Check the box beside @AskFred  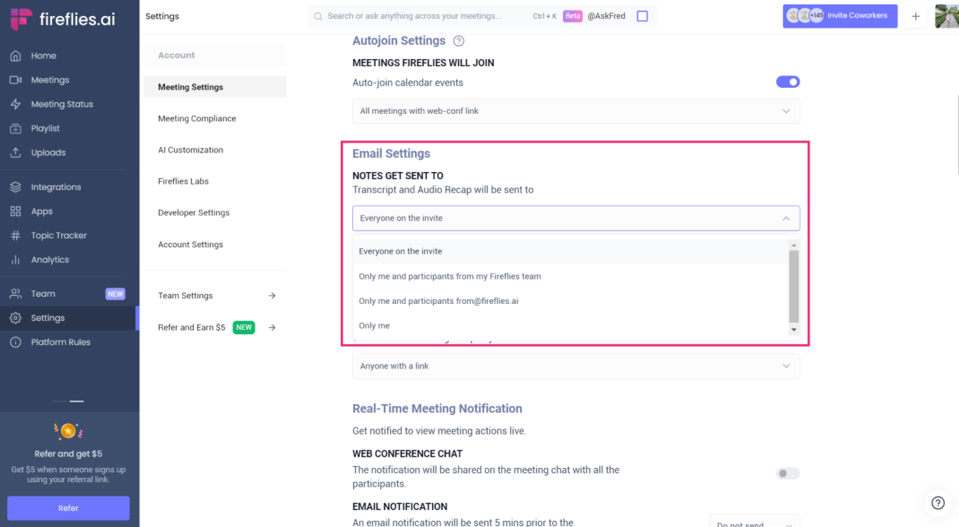pyautogui.click(x=642, y=15)
